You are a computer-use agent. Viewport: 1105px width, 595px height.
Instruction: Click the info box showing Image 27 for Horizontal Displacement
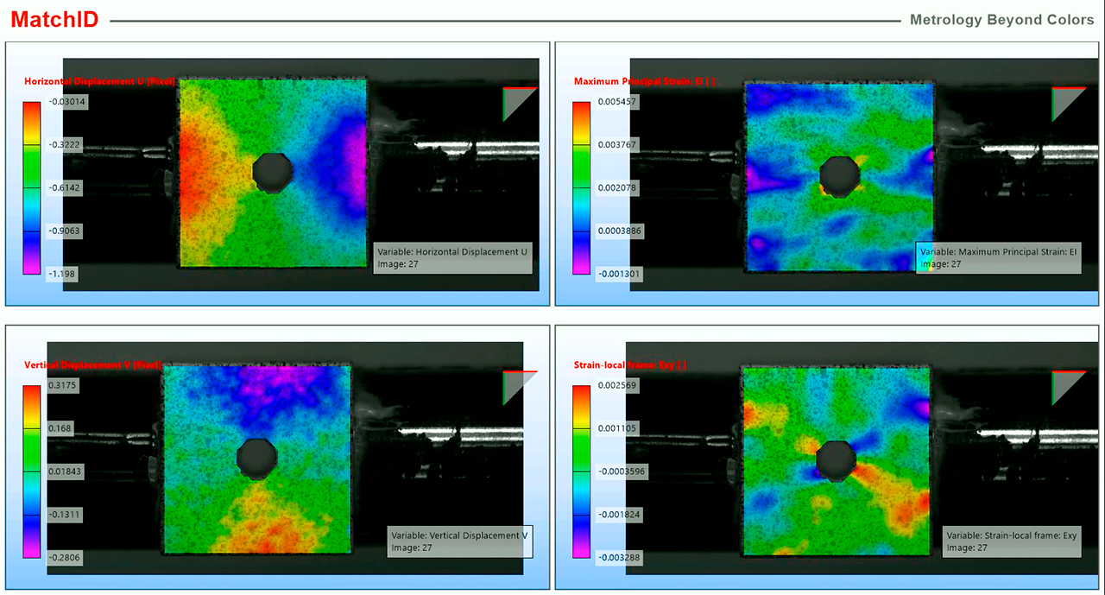[452, 257]
